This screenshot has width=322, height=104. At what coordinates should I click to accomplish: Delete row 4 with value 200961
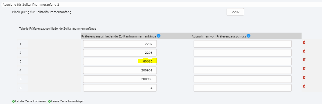pos(304,69)
